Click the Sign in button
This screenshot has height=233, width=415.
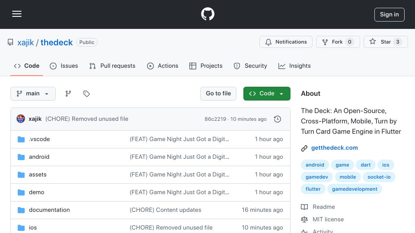click(389, 15)
